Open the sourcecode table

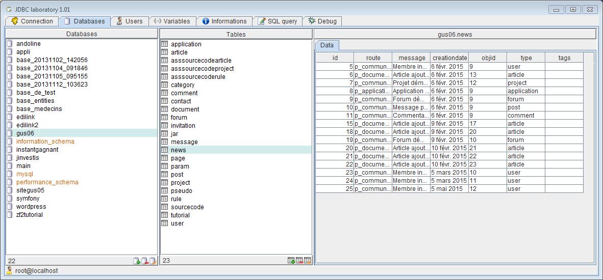pos(236,207)
